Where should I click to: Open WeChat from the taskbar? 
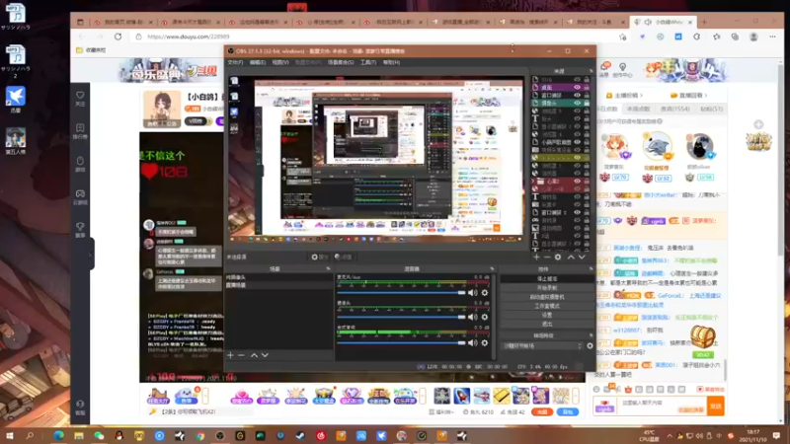(99, 435)
